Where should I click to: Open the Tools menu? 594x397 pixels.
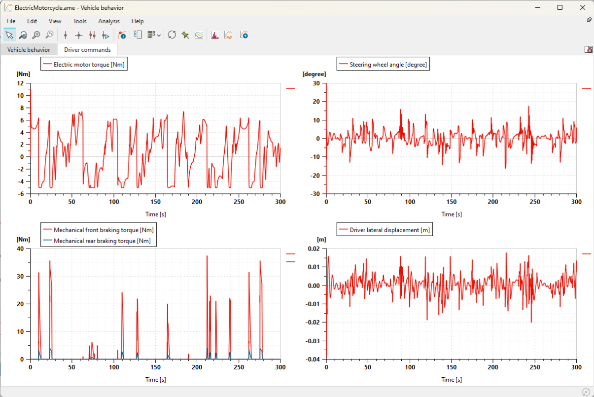tap(80, 21)
